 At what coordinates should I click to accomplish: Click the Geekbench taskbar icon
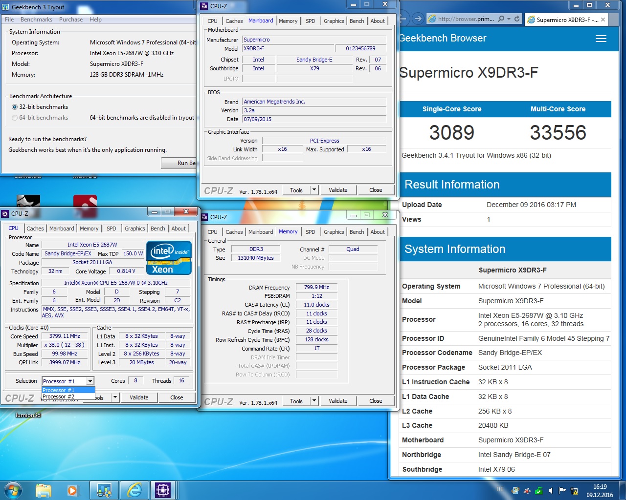[104, 490]
